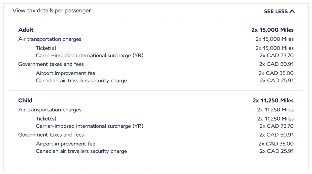Click the upward chevron beside SEE LESS
Screen dimensions: 312x174
pos(292,11)
